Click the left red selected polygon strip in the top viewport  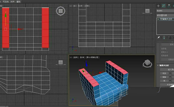[6, 28]
